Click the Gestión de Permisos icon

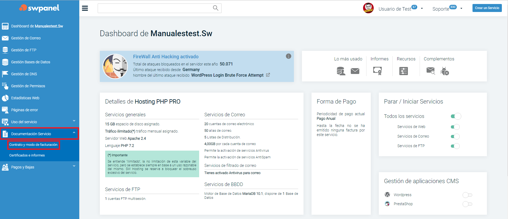5,86
